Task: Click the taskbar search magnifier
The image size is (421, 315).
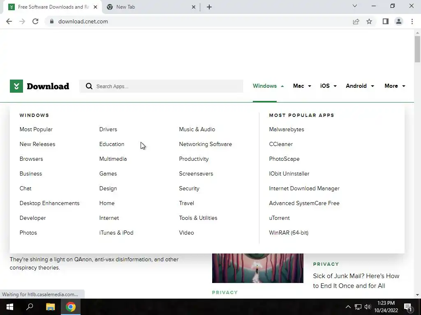Action: [30, 307]
